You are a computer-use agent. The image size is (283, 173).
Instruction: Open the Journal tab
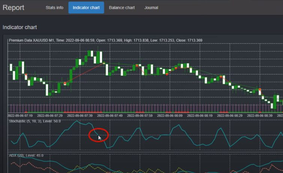coord(151,7)
